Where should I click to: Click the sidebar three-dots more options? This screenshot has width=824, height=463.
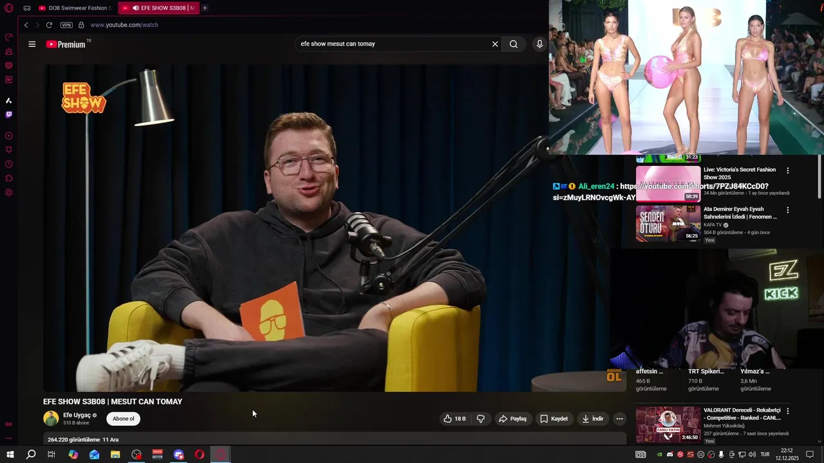point(9,439)
